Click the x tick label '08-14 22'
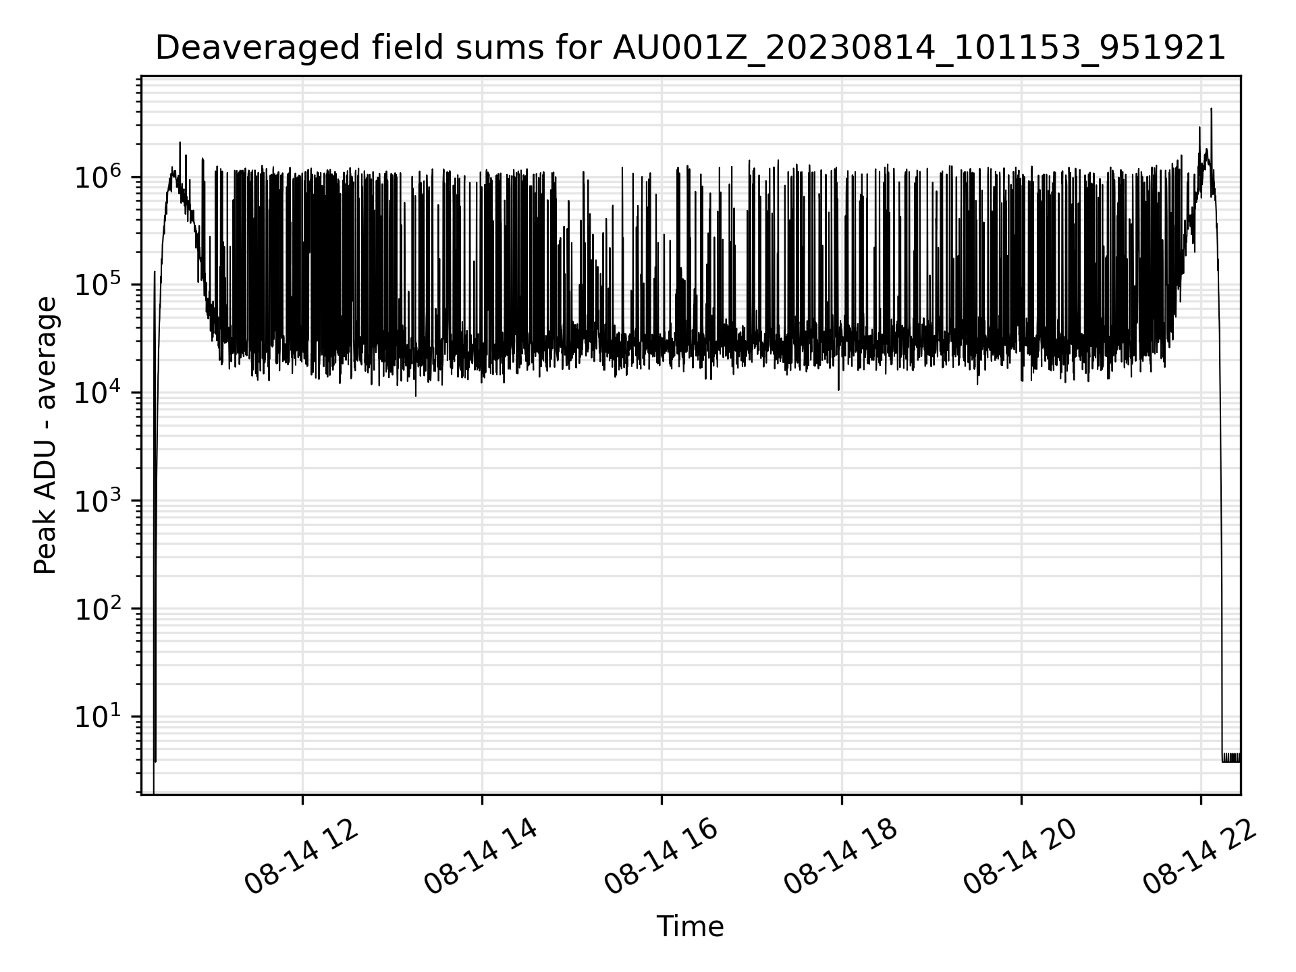 click(x=1199, y=857)
